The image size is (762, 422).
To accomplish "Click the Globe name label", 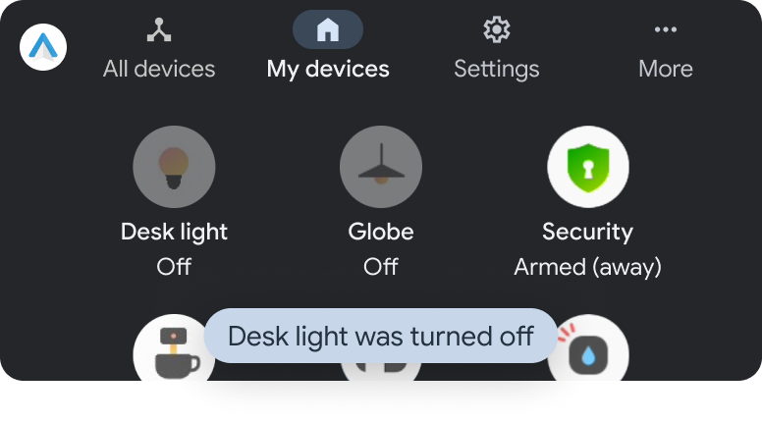I will coord(381,232).
